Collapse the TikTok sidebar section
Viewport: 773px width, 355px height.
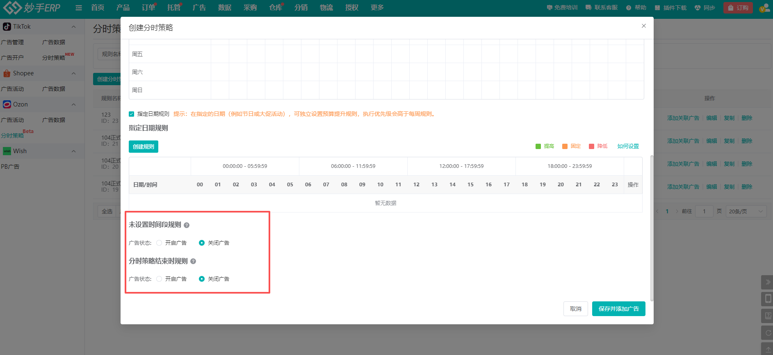pyautogui.click(x=73, y=27)
